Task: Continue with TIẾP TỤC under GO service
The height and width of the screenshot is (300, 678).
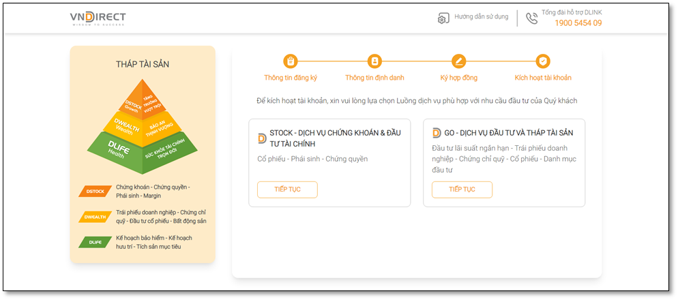Action: tap(462, 190)
